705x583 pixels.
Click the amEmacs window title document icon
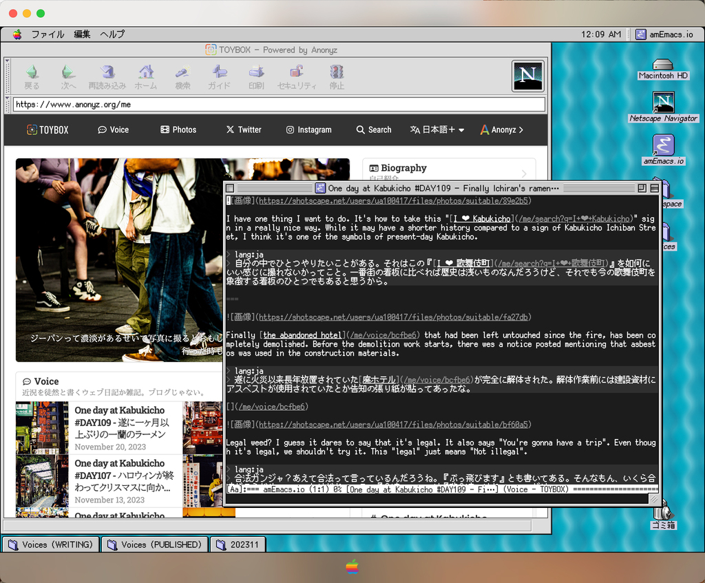coord(320,189)
